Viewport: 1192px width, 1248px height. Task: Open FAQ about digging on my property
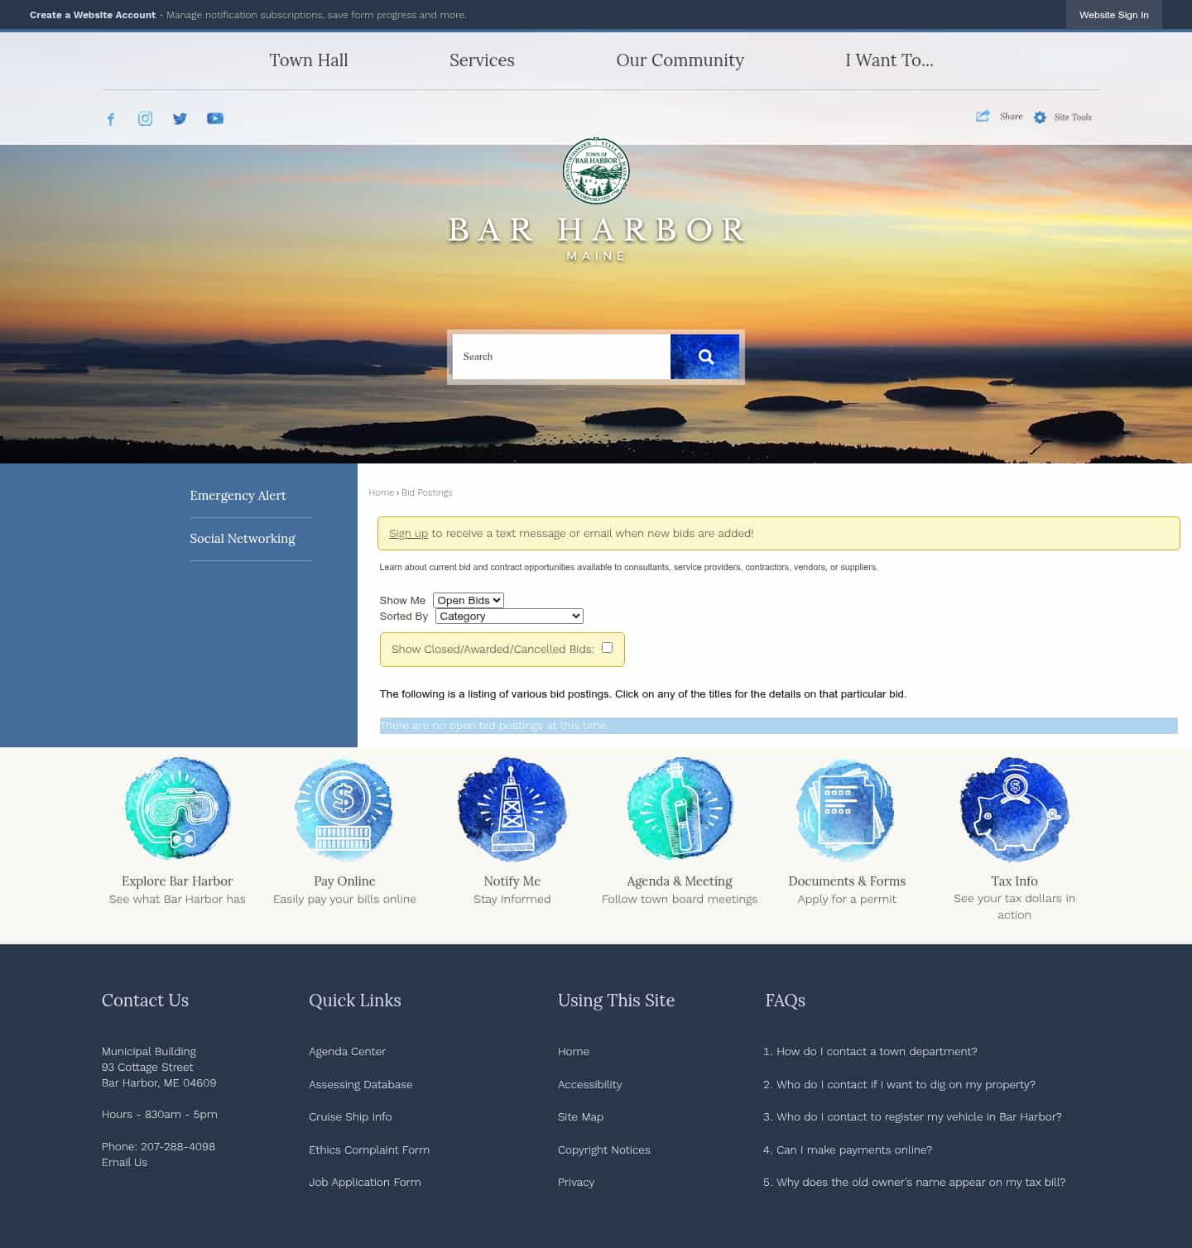[x=906, y=1084]
